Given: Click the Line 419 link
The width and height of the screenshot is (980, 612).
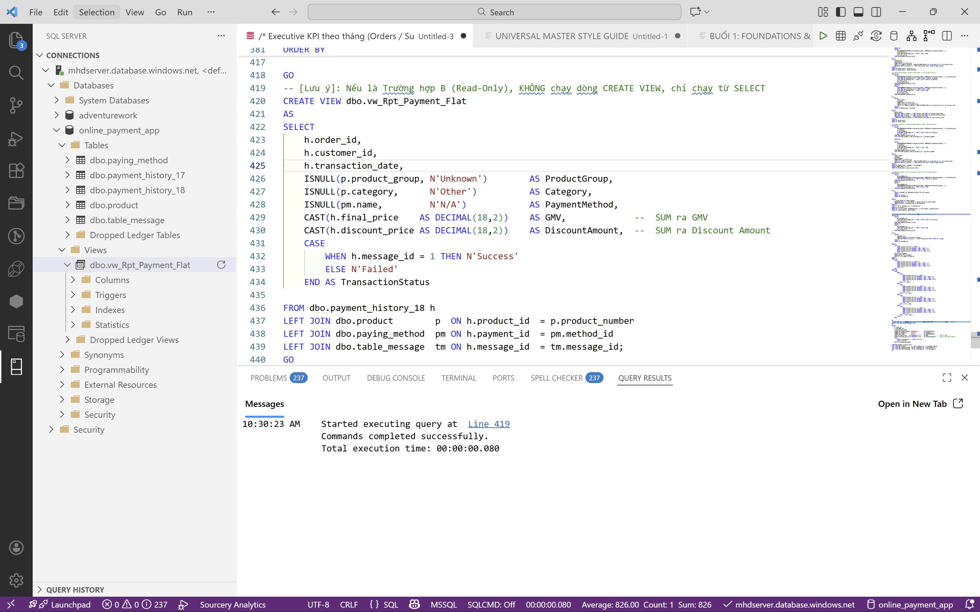Looking at the screenshot, I should tap(488, 424).
